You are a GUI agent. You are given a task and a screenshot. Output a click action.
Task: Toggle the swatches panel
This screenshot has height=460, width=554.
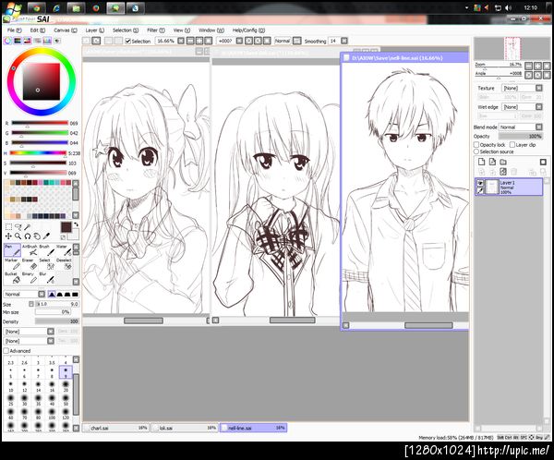(x=47, y=41)
